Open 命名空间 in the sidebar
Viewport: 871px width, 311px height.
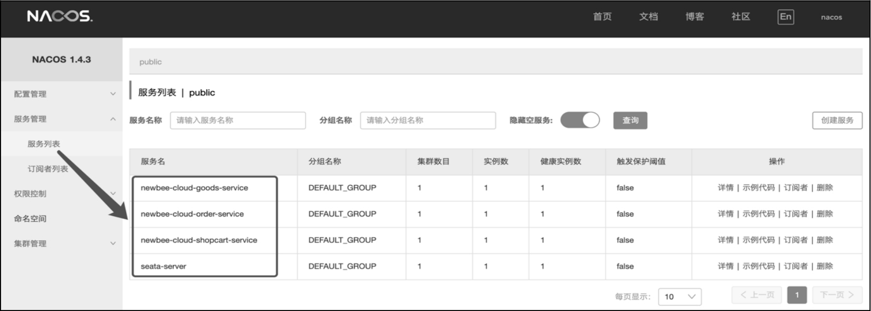[x=30, y=219]
